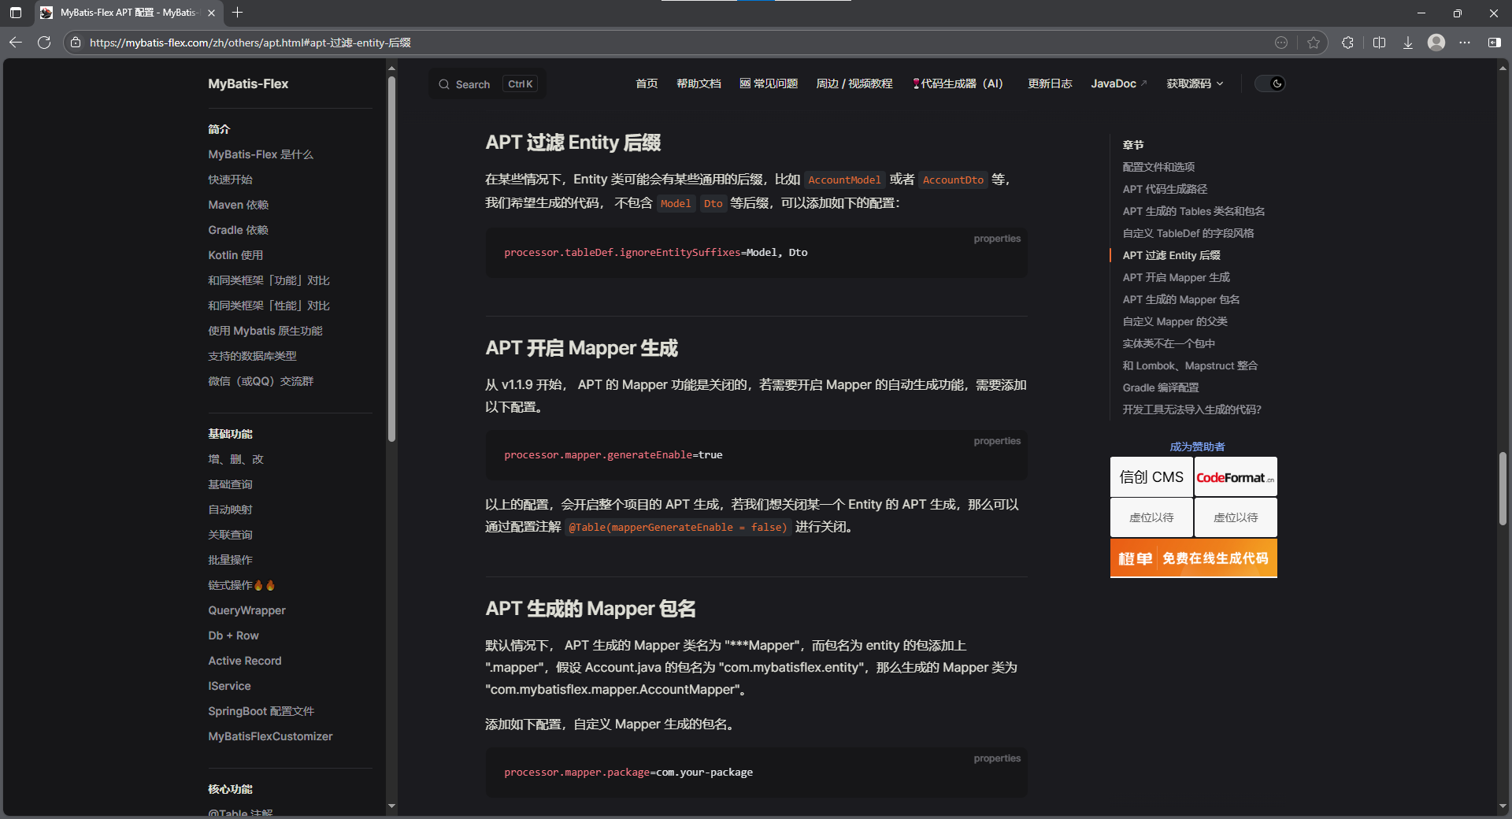This screenshot has width=1512, height=819.
Task: Click the split screen icon in the toolbar
Action: tap(1379, 43)
